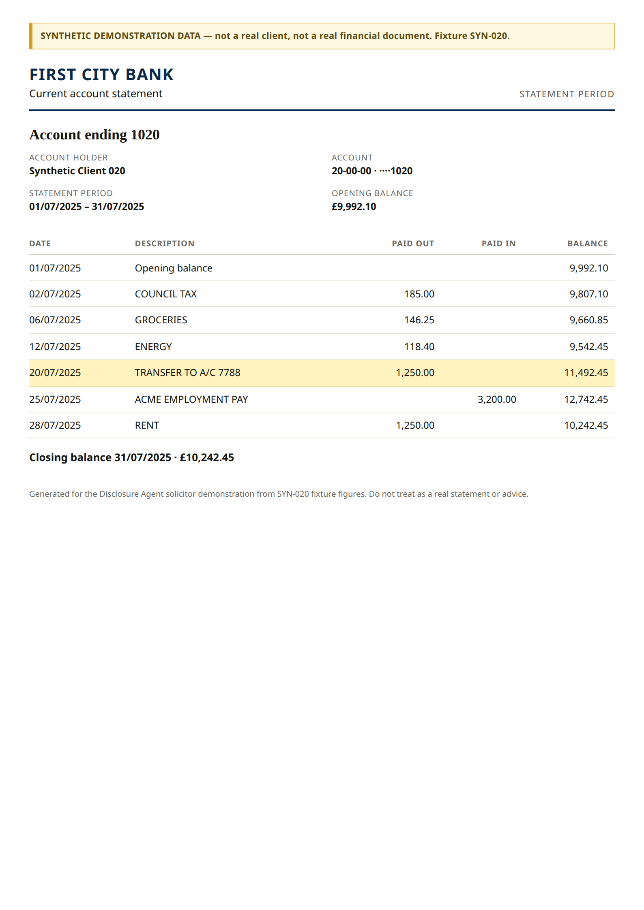Select the balance 10,242.45 in the RENT row
644x910 pixels.
click(x=586, y=425)
